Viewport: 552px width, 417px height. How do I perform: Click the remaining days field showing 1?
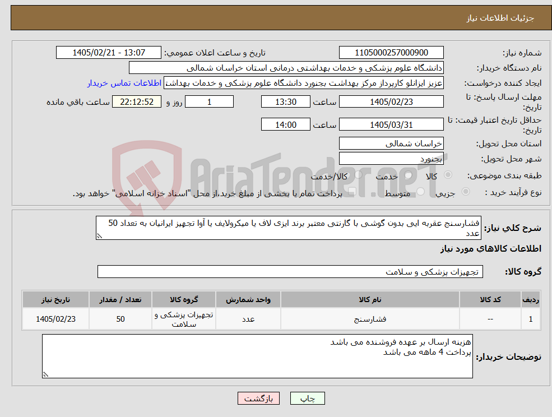pyautogui.click(x=209, y=102)
